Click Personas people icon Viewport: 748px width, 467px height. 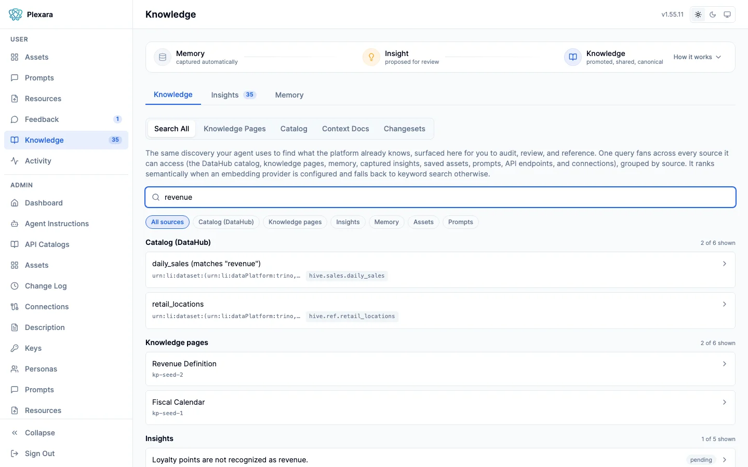pos(15,369)
